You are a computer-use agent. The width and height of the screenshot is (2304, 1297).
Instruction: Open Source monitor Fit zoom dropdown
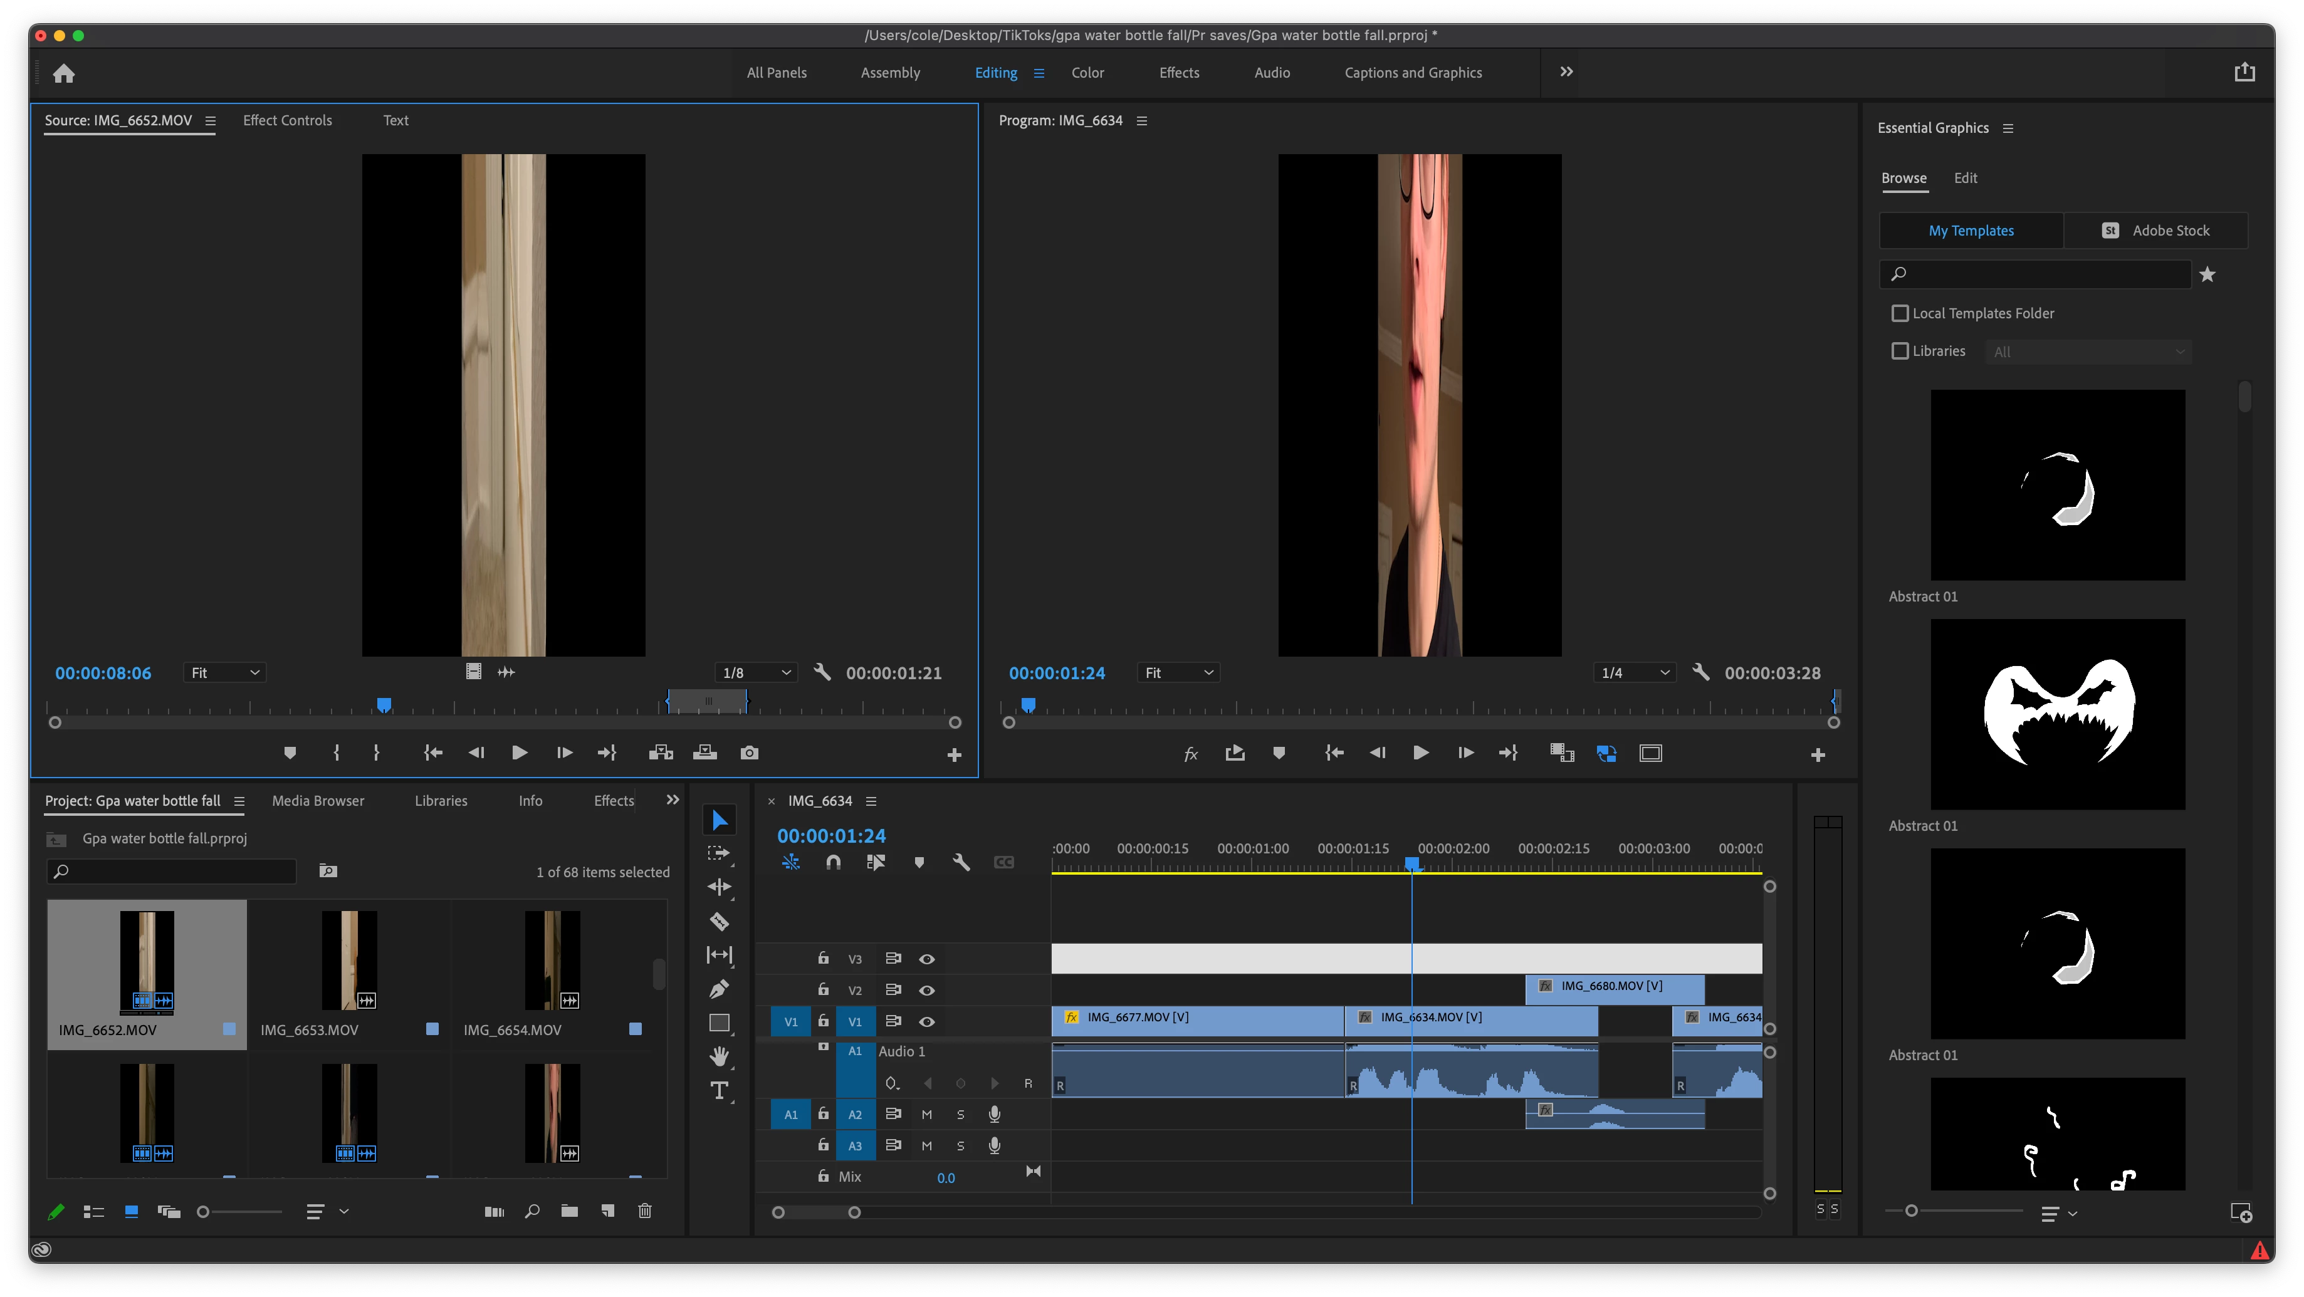[x=224, y=672]
